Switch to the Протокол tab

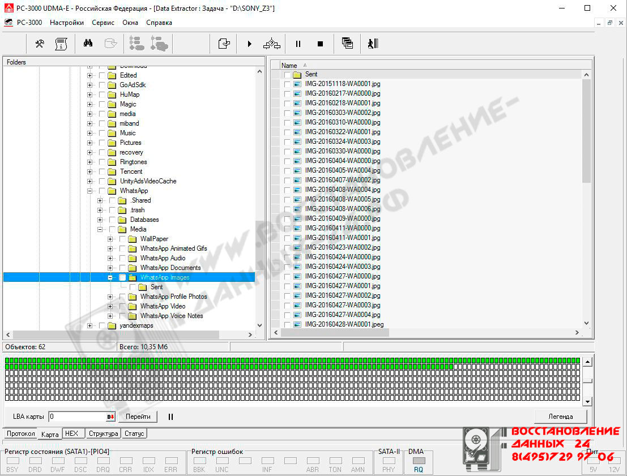tap(21, 434)
